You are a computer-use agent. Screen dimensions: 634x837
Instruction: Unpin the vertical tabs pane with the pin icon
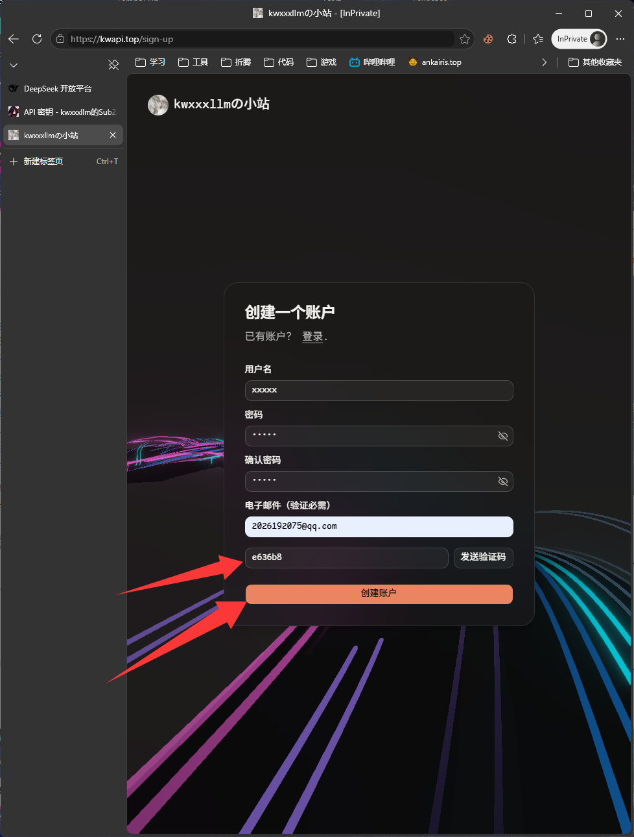113,64
